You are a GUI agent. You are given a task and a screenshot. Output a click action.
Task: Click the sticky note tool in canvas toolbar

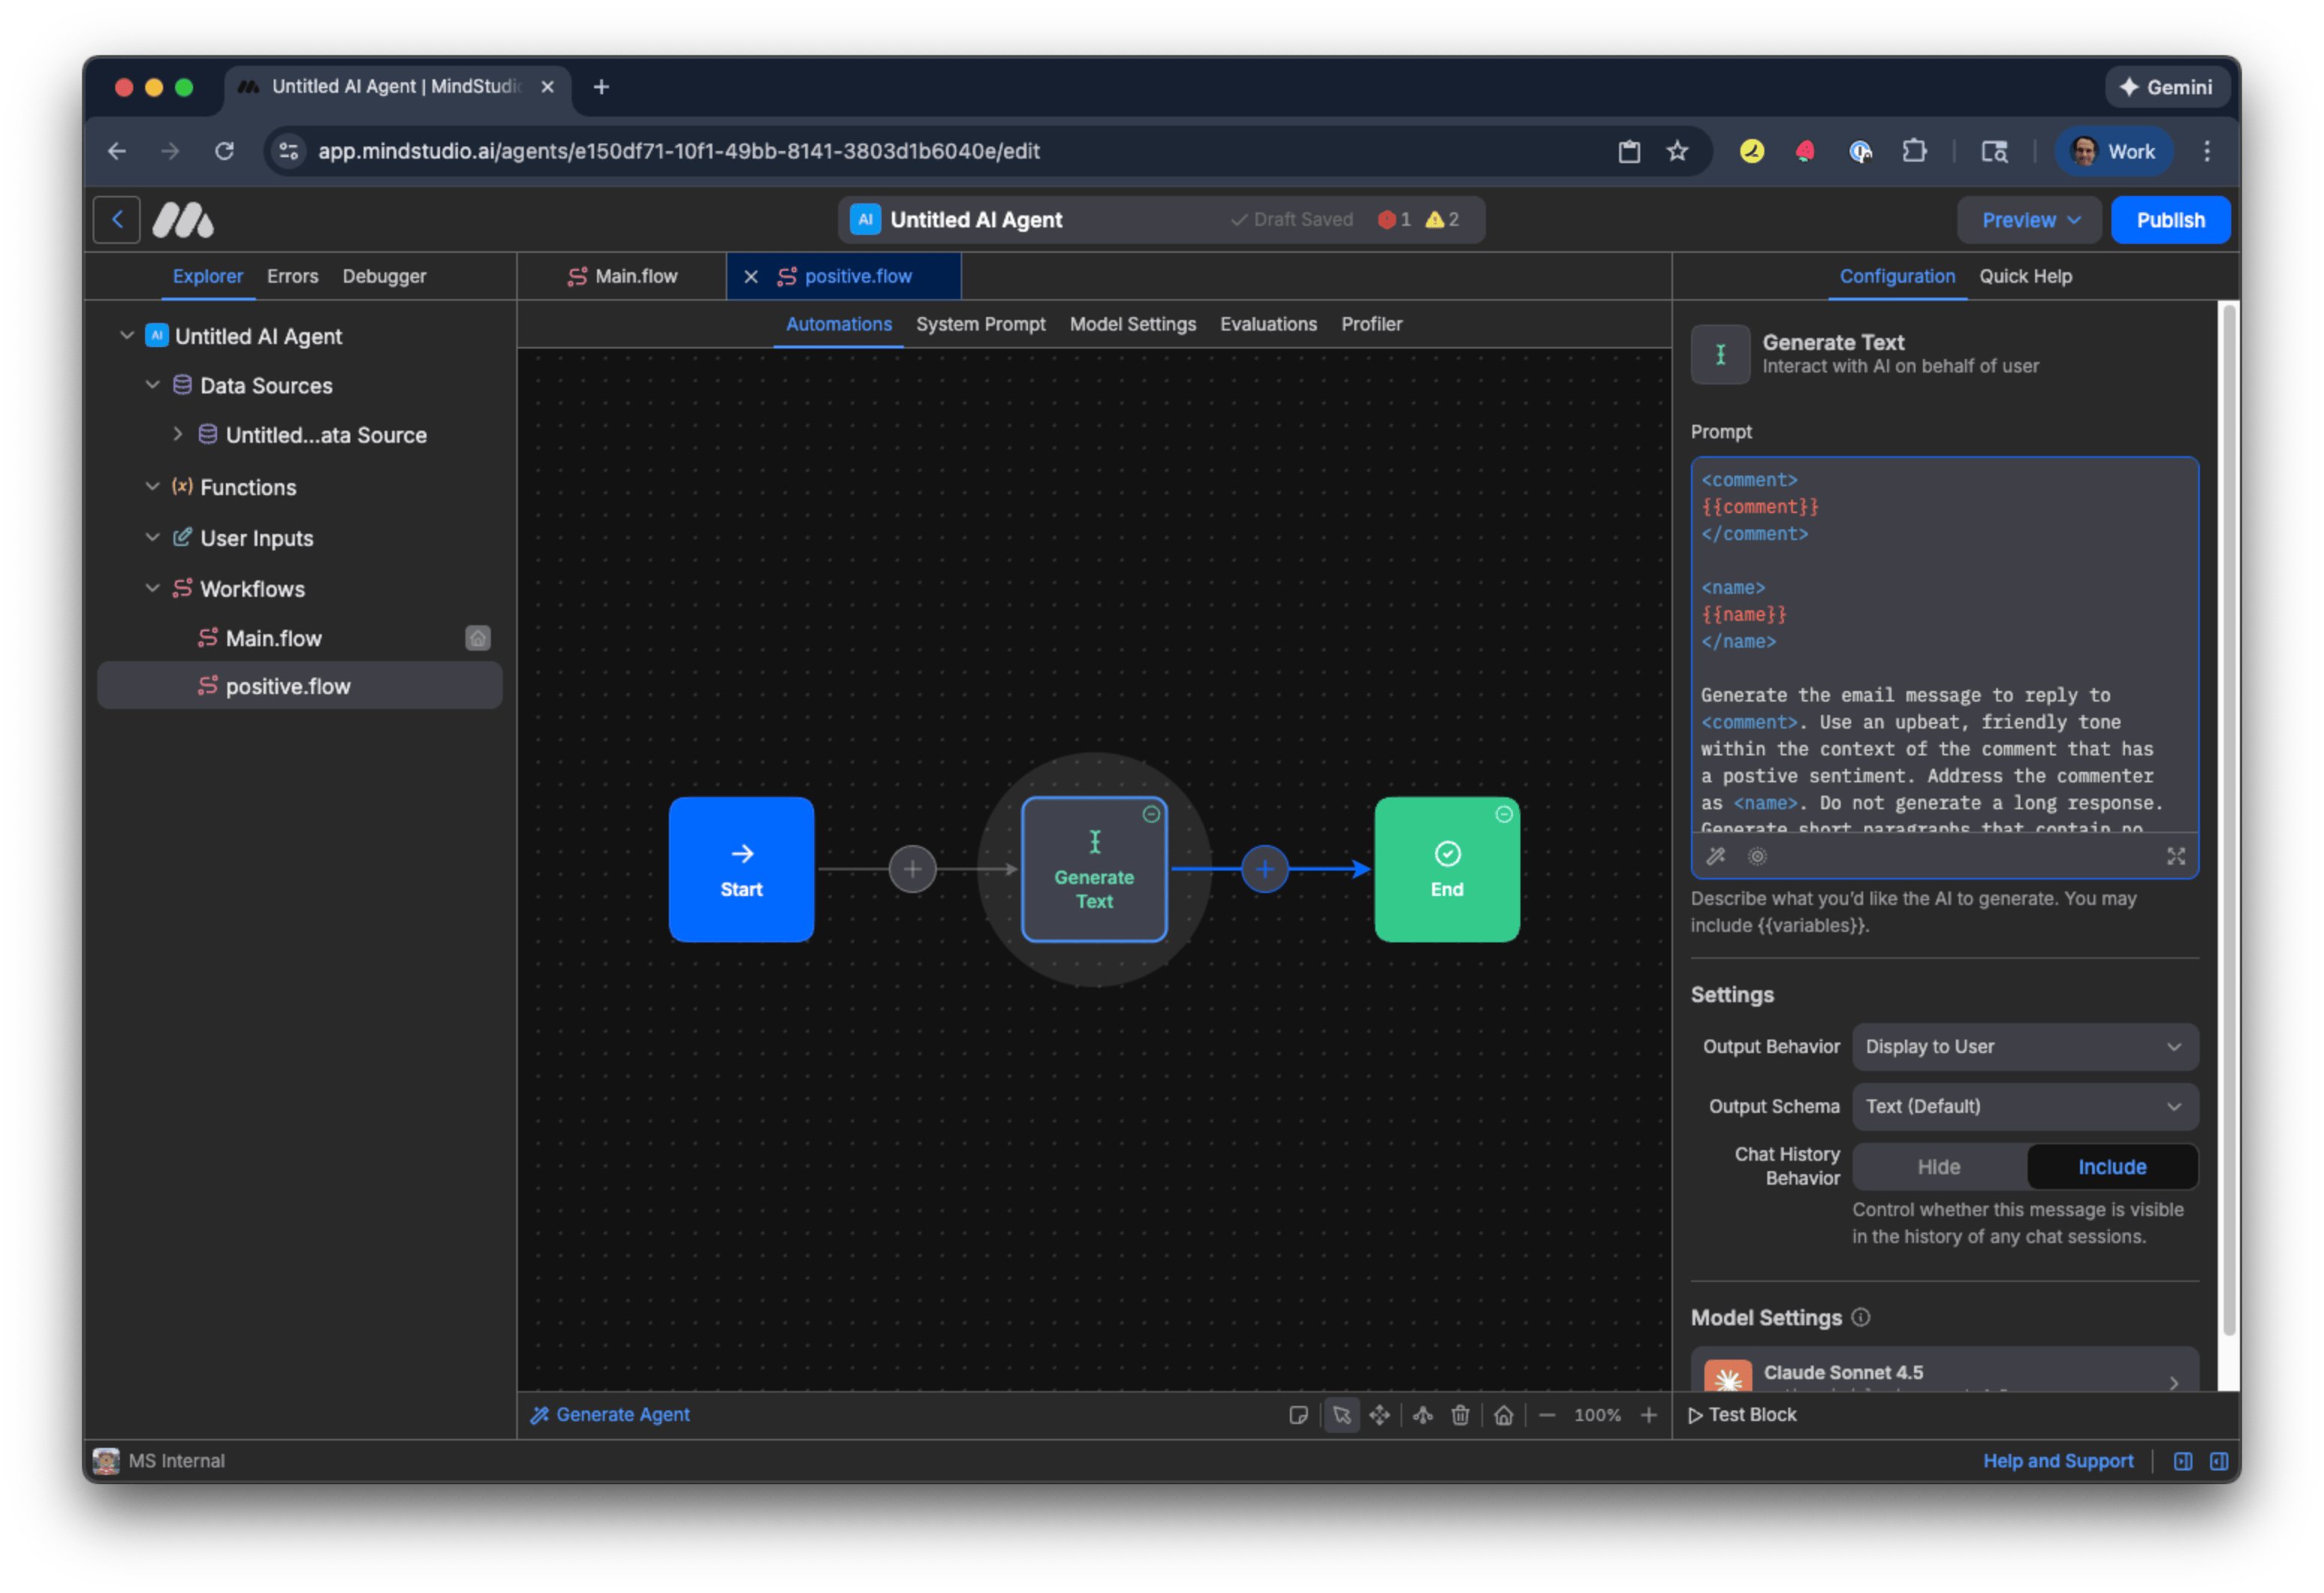pyautogui.click(x=1298, y=1415)
